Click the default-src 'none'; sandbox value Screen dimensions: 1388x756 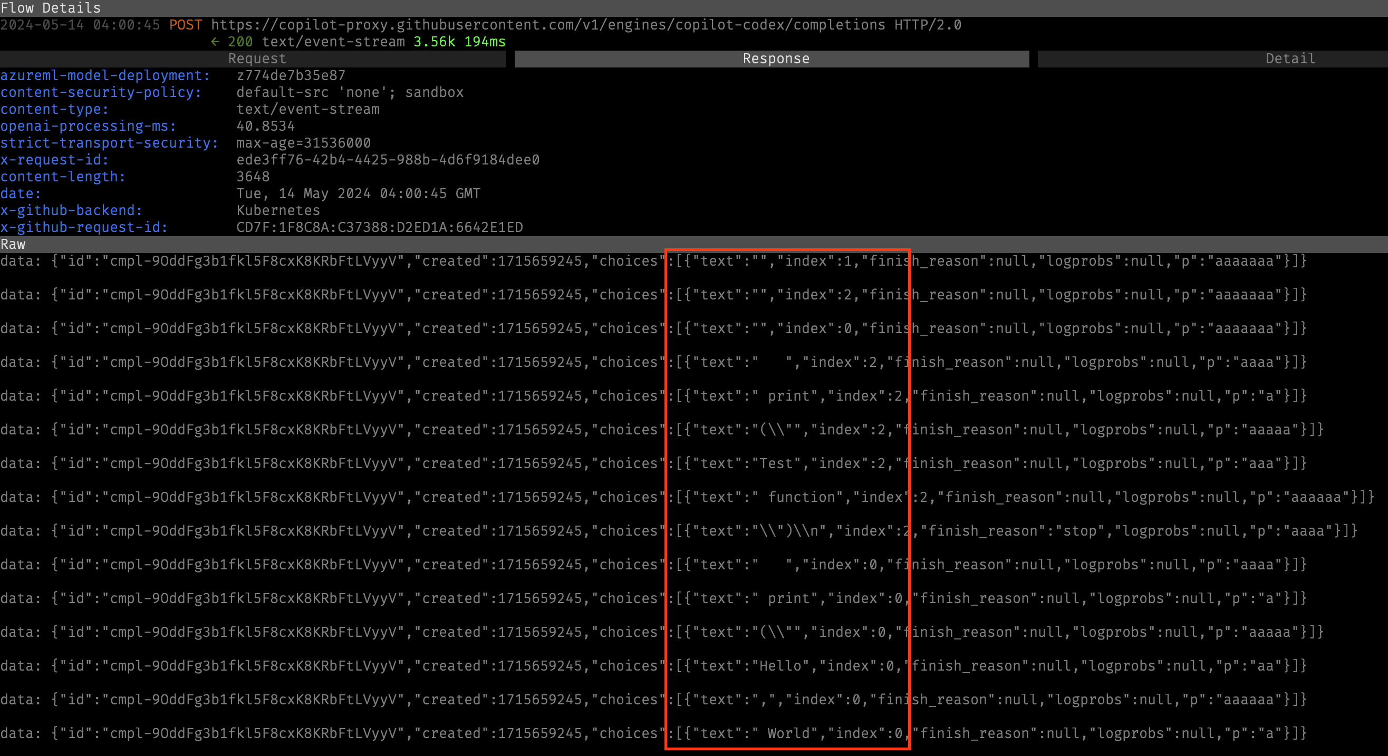(350, 93)
